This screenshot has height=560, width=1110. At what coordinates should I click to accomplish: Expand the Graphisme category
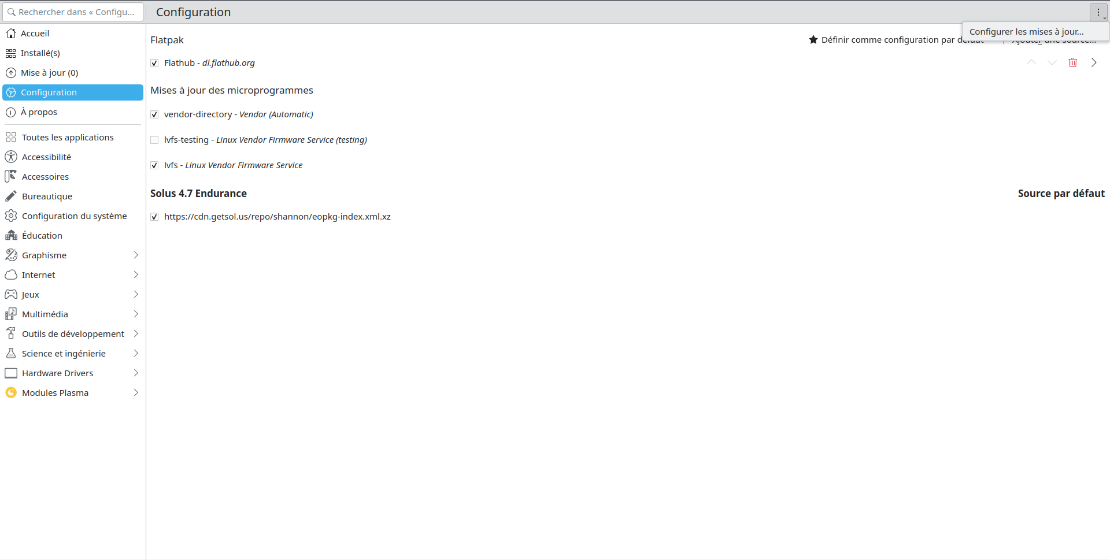(x=136, y=255)
